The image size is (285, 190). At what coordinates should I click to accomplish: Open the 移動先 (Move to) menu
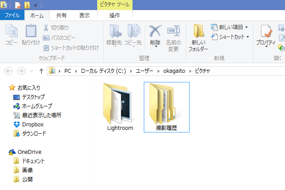pos(114,36)
